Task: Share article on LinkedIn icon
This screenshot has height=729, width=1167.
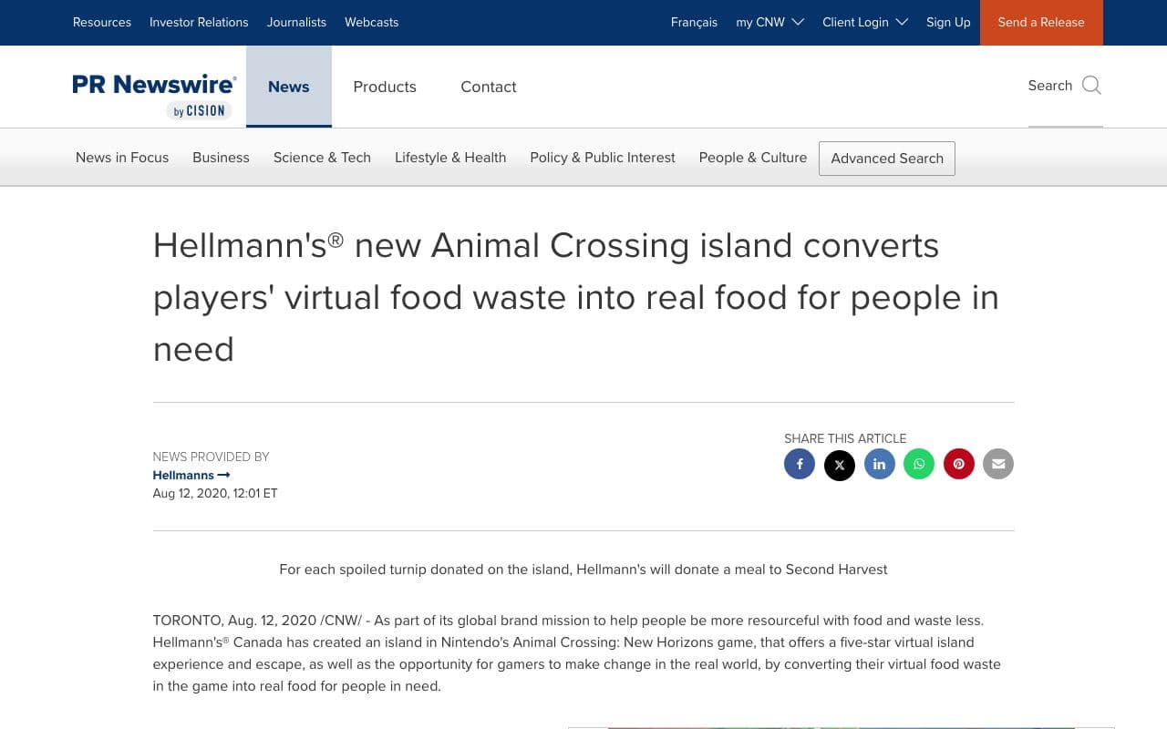Action: [x=879, y=464]
